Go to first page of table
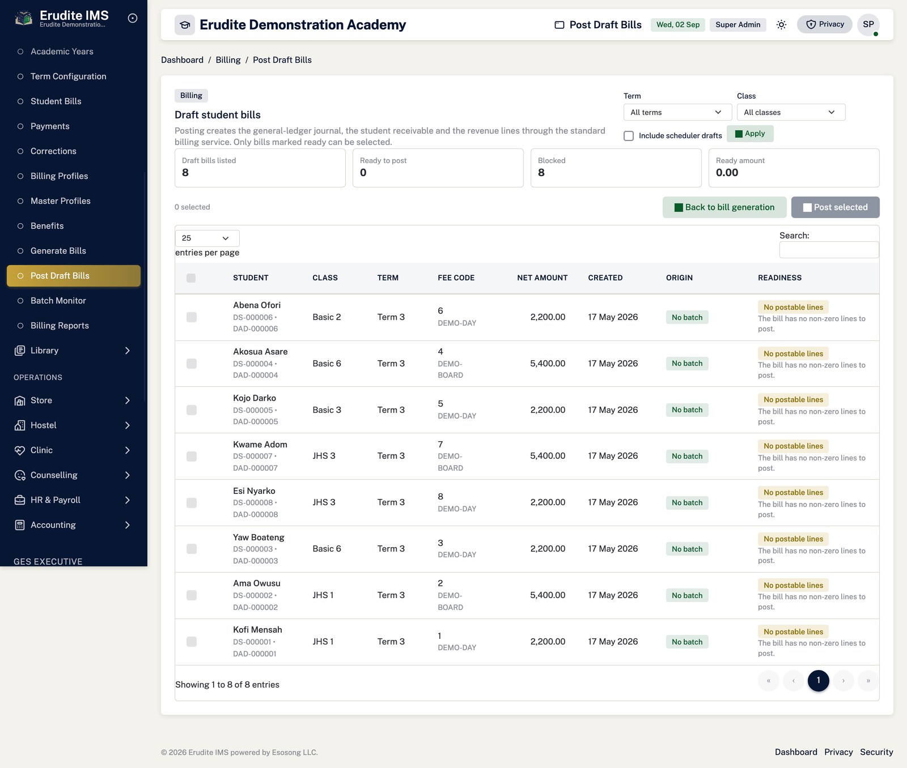The width and height of the screenshot is (907, 768). click(769, 681)
